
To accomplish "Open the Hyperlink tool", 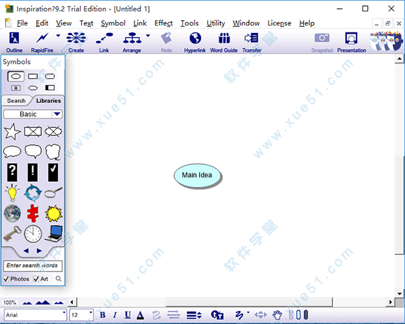I will tap(195, 40).
